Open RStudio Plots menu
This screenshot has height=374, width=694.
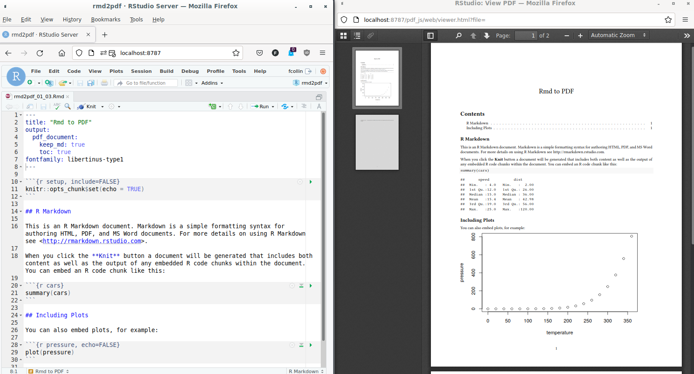[116, 71]
